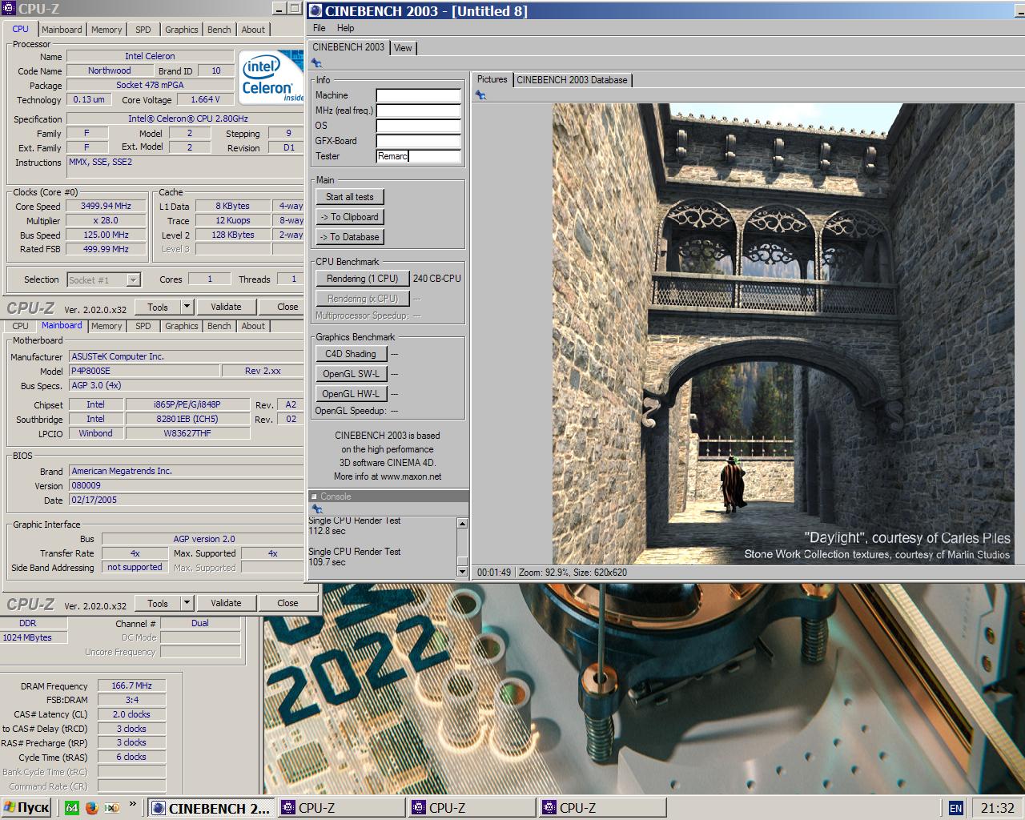The image size is (1025, 820).
Task: Run Rendering (1 CPU) benchmark
Action: 362,279
